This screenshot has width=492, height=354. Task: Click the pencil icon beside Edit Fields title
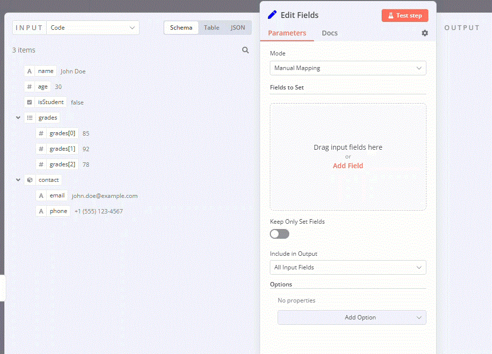point(272,15)
